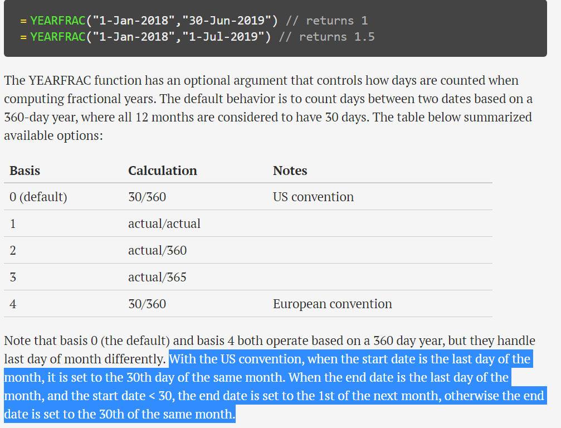Click the basis "3" cell

tap(13, 278)
